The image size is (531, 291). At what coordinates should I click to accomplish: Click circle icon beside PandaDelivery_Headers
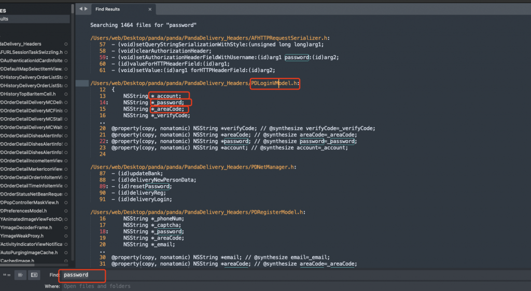coord(67,44)
